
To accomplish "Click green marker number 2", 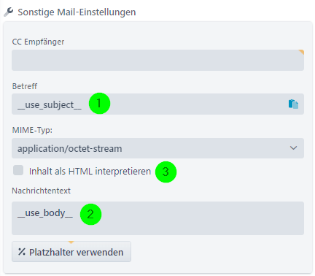I will point(90,214).
